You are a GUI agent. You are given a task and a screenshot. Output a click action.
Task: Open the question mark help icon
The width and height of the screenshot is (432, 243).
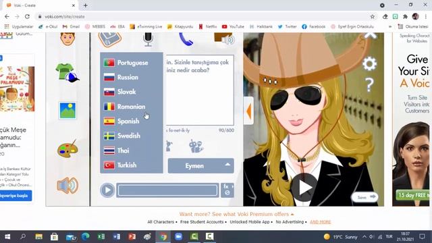click(x=369, y=84)
